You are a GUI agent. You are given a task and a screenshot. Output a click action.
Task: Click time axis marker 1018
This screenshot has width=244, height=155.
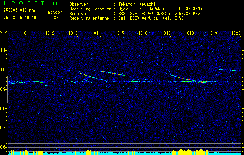tap(189, 33)
